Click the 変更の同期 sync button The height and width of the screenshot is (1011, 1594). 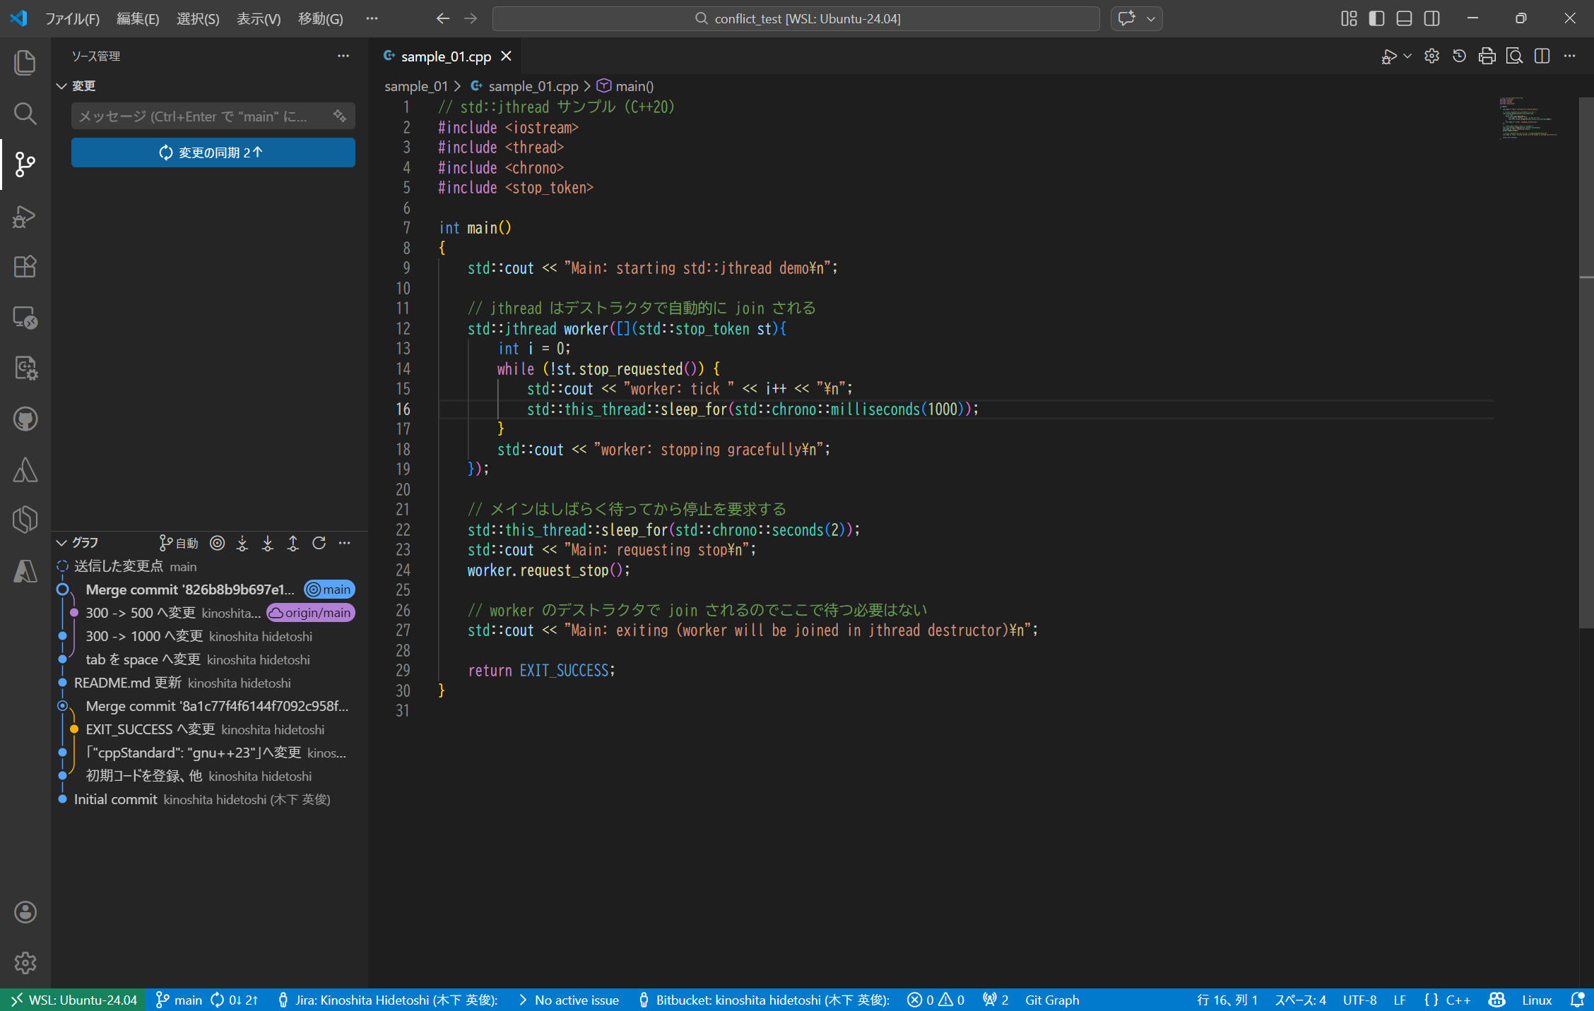tap(213, 152)
